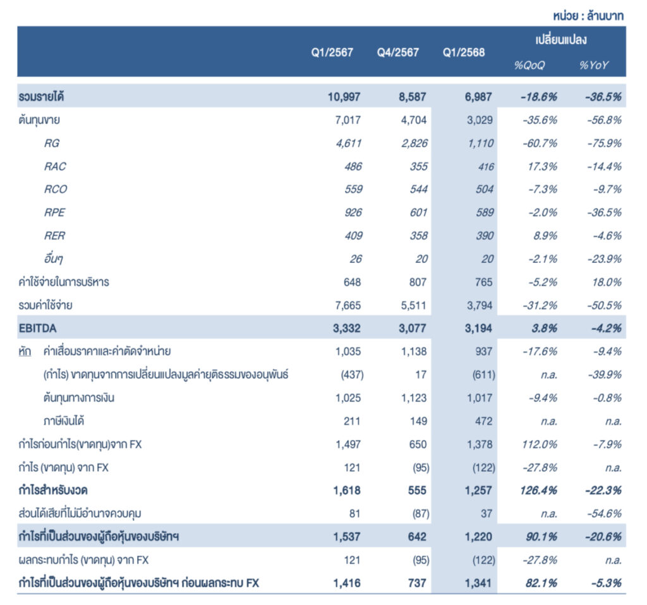Click the หน่วย : ล้านบาท unit label
647x605 pixels.
point(590,16)
